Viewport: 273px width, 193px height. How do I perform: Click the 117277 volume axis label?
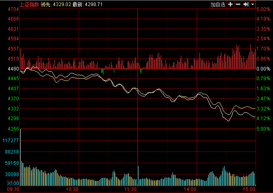point(10,141)
